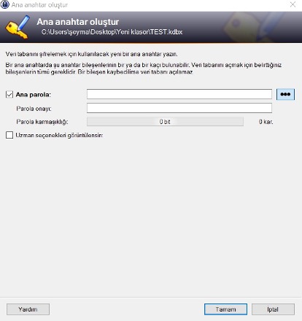Close the Ana anahtar oluştur dialog

point(293,4)
